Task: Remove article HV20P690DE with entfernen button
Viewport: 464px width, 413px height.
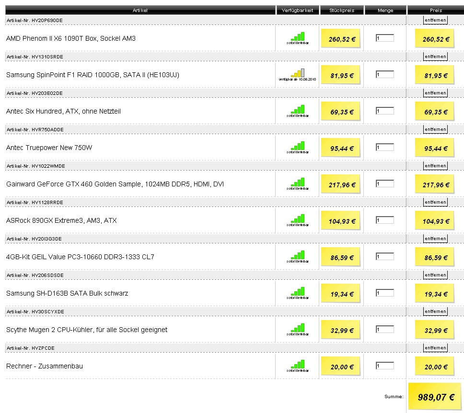Action: (x=435, y=20)
